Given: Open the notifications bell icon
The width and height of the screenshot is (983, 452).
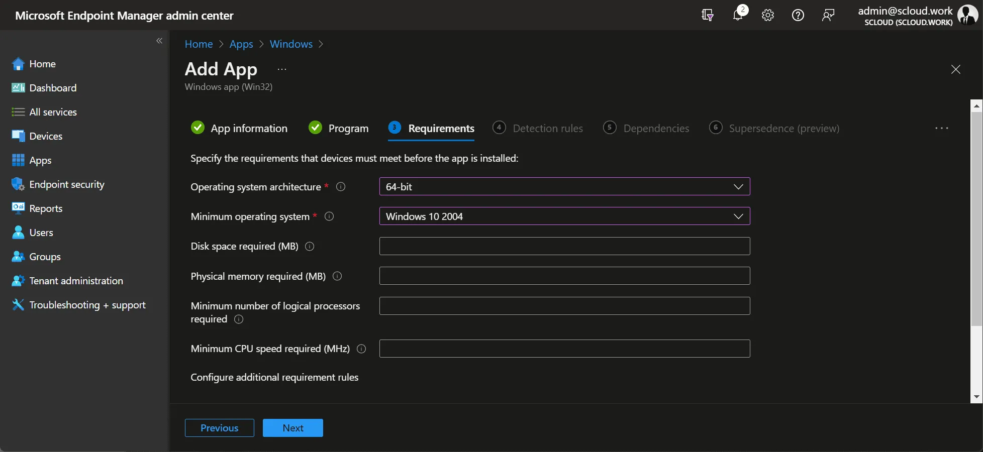Looking at the screenshot, I should click(738, 15).
